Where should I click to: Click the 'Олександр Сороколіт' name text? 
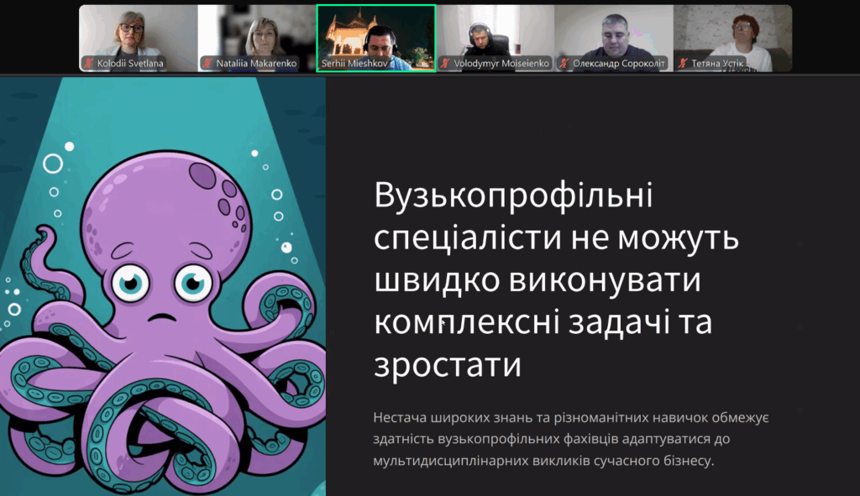click(x=619, y=63)
